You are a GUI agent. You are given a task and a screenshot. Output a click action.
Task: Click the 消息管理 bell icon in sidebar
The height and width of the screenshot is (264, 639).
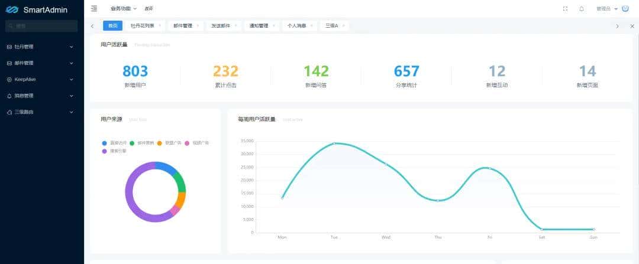pos(9,96)
